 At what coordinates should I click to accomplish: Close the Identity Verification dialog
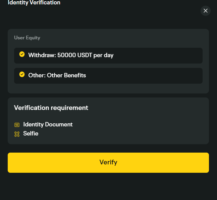pyautogui.click(x=206, y=11)
